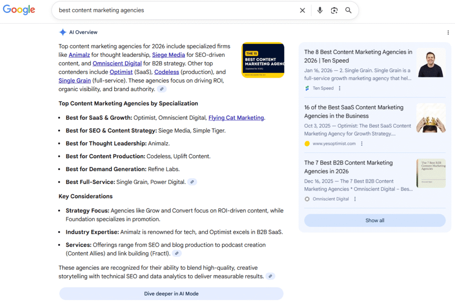Viewport: 455px width, 304px height.
Task: Open the more menu beside Omniscient Digital source
Action: [355, 199]
